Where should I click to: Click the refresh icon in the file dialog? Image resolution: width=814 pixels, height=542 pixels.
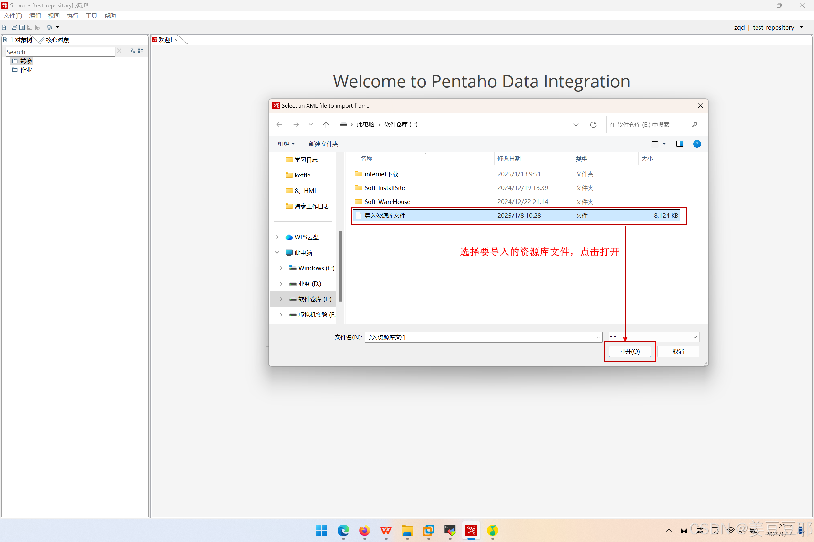tap(593, 125)
